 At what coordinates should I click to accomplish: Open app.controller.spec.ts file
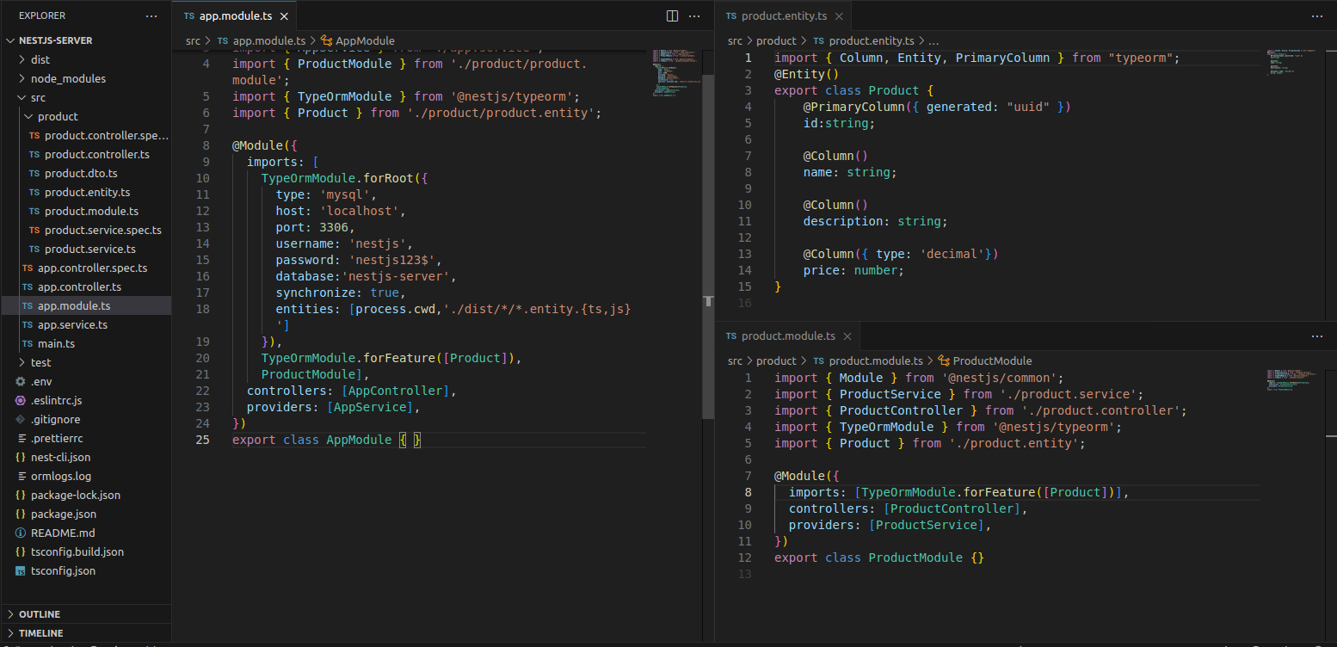click(86, 268)
